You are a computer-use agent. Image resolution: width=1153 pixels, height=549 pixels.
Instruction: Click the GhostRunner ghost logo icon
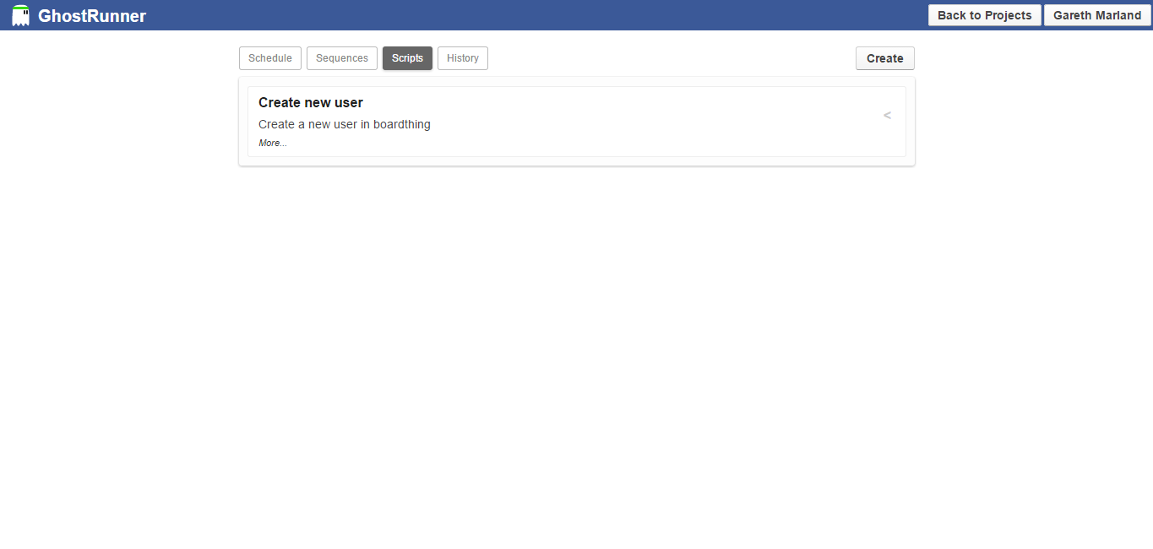(20, 14)
